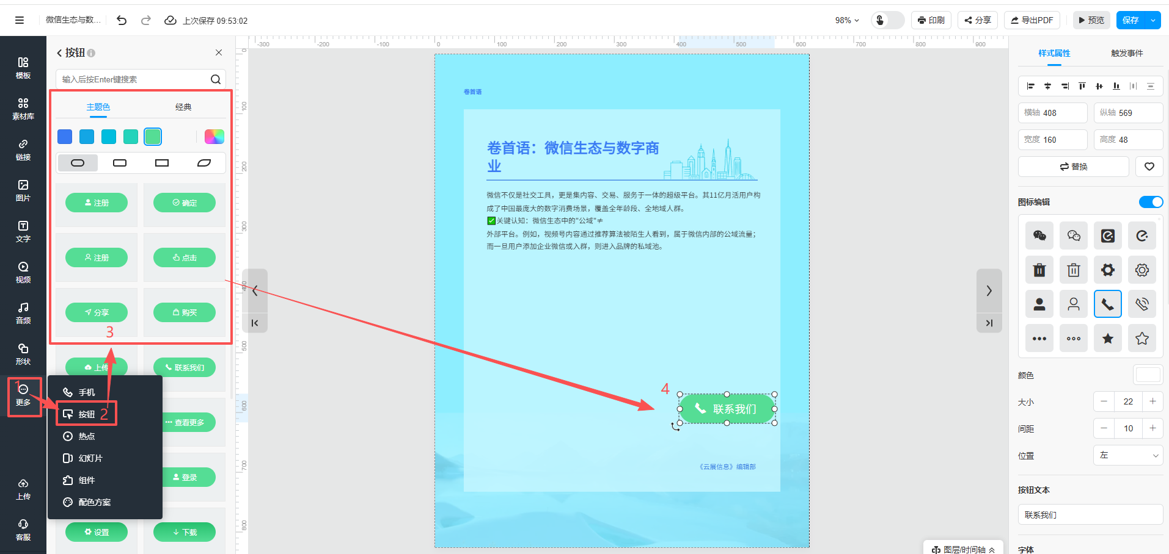Select the pill-shaped button style

(x=78, y=163)
